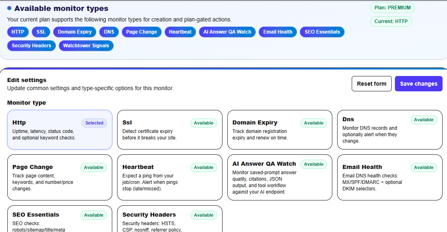Viewport: 447px width, 232px height.
Task: Click the Selected badge on Http card
Action: coord(94,123)
